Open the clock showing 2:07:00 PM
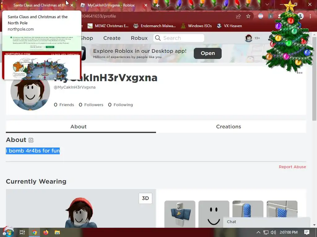Screen dimensions: 317x237 click(x=289, y=232)
